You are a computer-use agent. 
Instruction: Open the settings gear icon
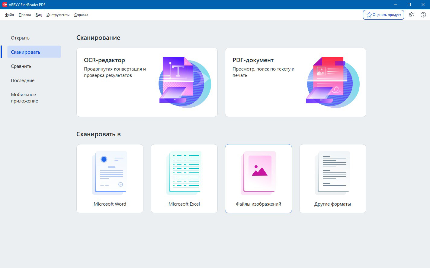pos(411,15)
